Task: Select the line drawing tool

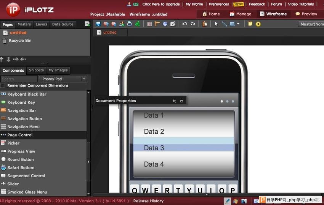Action: 224,24
